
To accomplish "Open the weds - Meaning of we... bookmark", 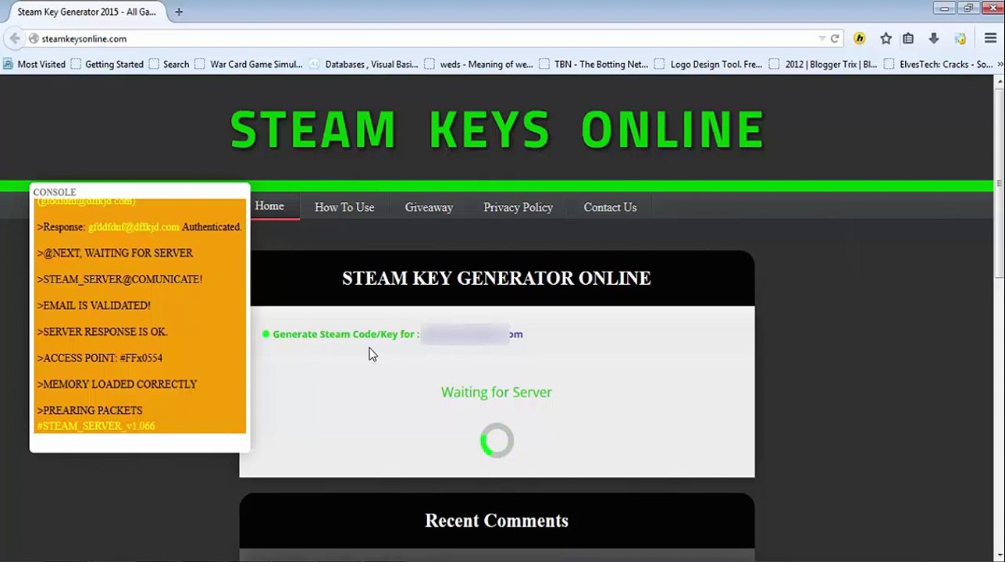I will 479,64.
